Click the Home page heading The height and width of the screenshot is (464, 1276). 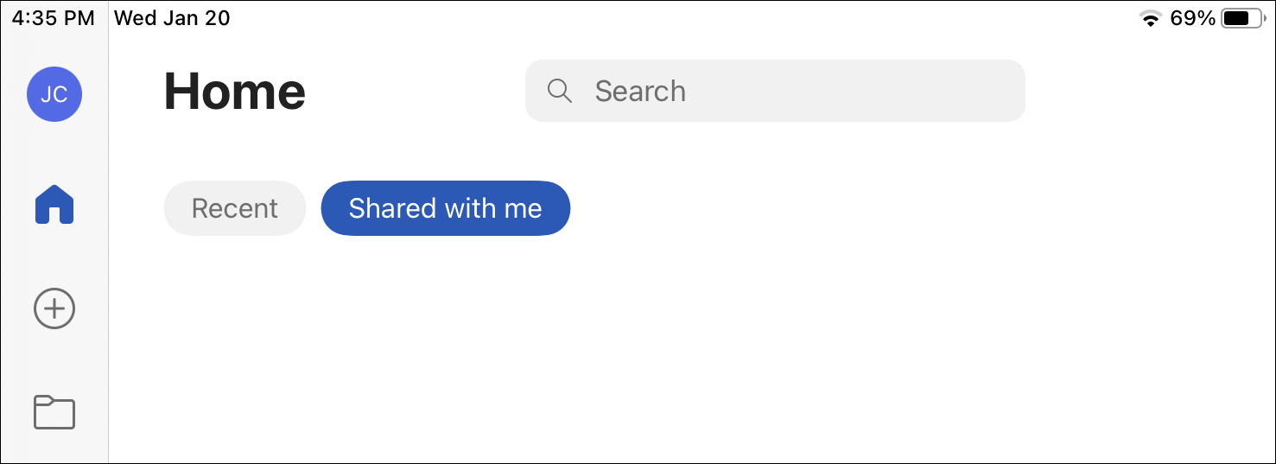(234, 92)
